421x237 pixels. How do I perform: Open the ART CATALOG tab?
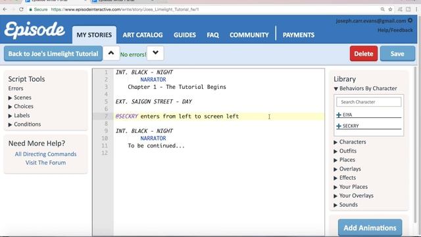click(x=143, y=35)
